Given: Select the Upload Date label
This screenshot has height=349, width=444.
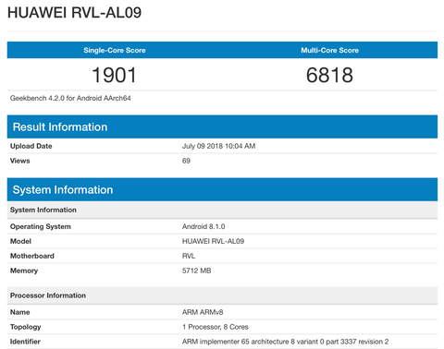Looking at the screenshot, I should (31, 146).
